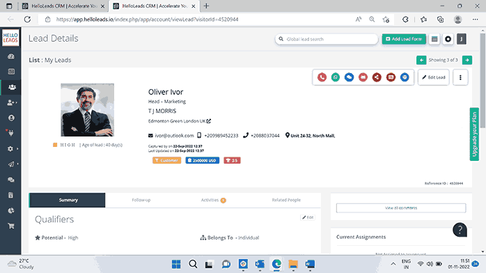Click the Edit Lead button
486x273 pixels.
[433, 77]
